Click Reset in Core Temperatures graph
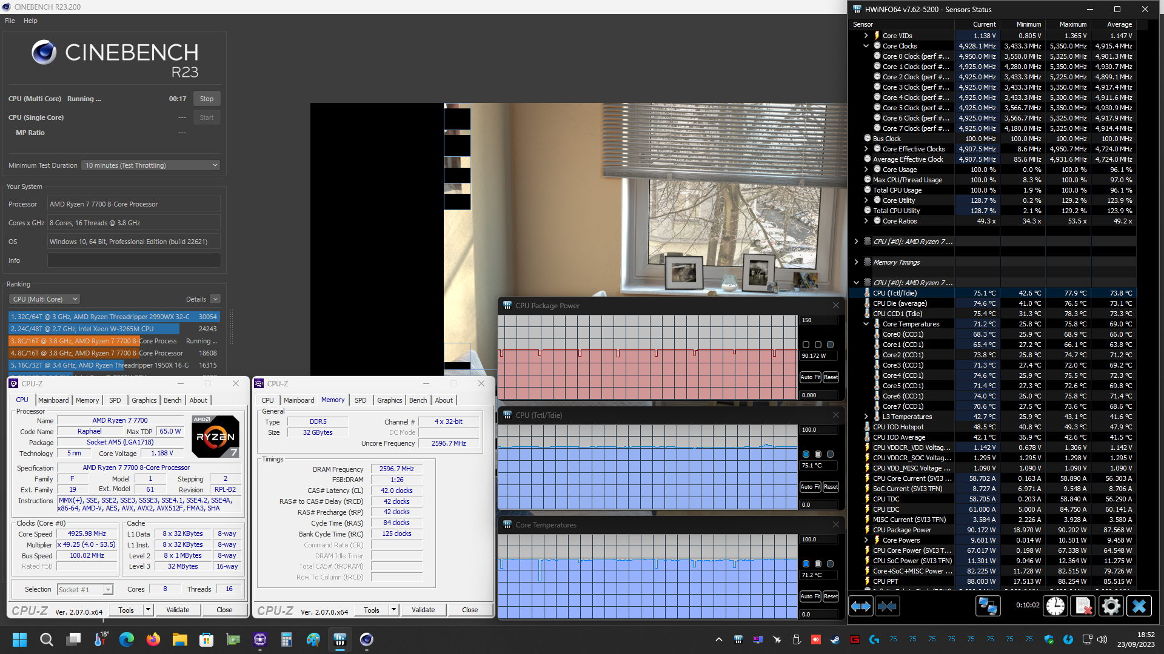Image resolution: width=1164 pixels, height=654 pixels. coord(831,596)
